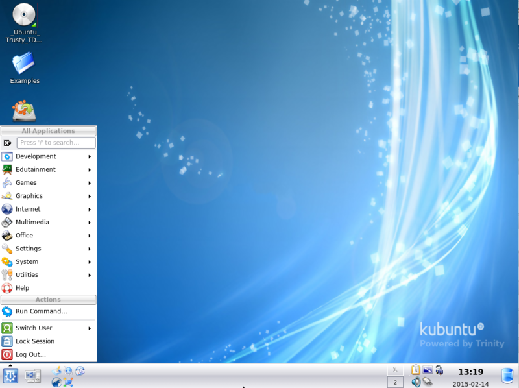Viewport: 519px width, 388px height.
Task: Click the computer tower icon in the panel
Action: 33,376
